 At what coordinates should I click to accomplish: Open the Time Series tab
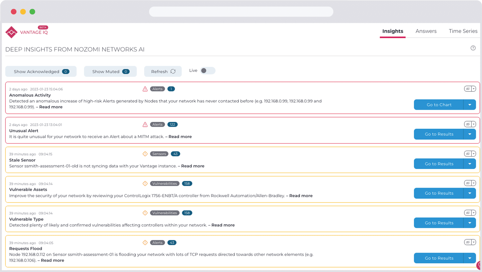(463, 31)
